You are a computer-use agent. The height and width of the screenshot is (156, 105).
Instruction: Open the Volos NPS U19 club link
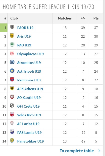(29, 115)
